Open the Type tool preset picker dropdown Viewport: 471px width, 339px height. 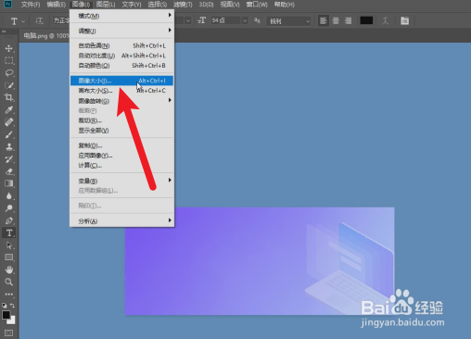coord(23,21)
